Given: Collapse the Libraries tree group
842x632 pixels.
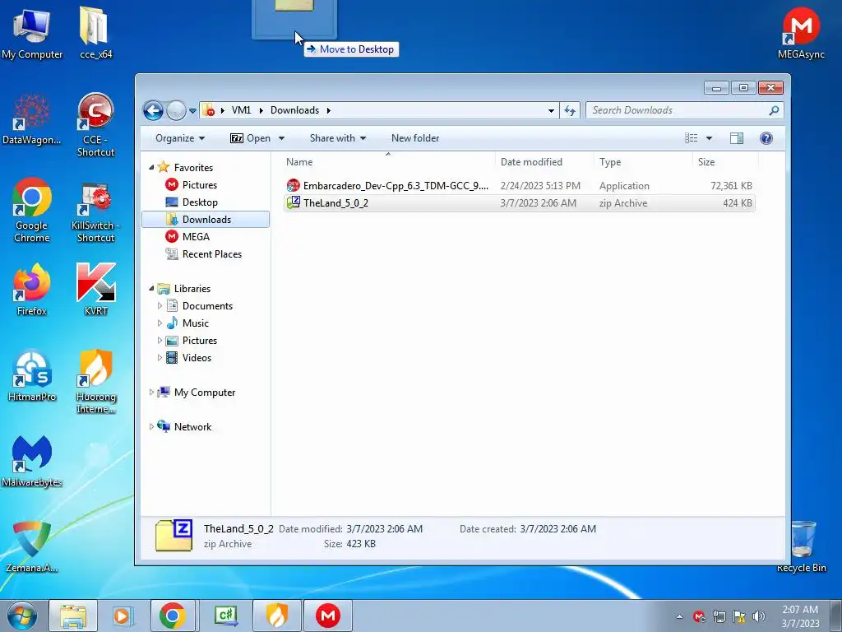Looking at the screenshot, I should coord(151,289).
